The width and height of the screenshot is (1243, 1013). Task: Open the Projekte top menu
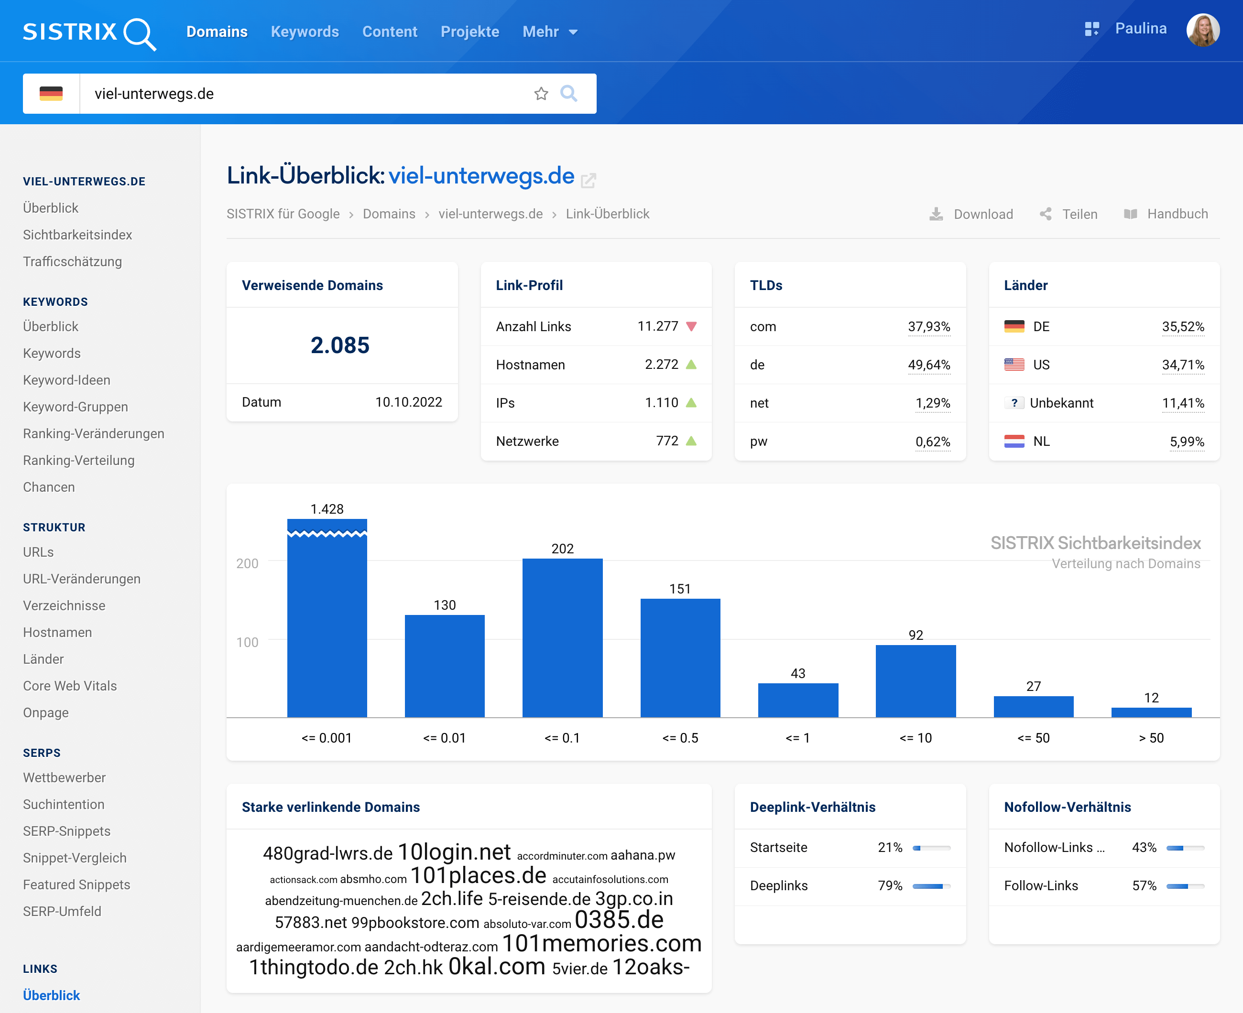pos(469,32)
